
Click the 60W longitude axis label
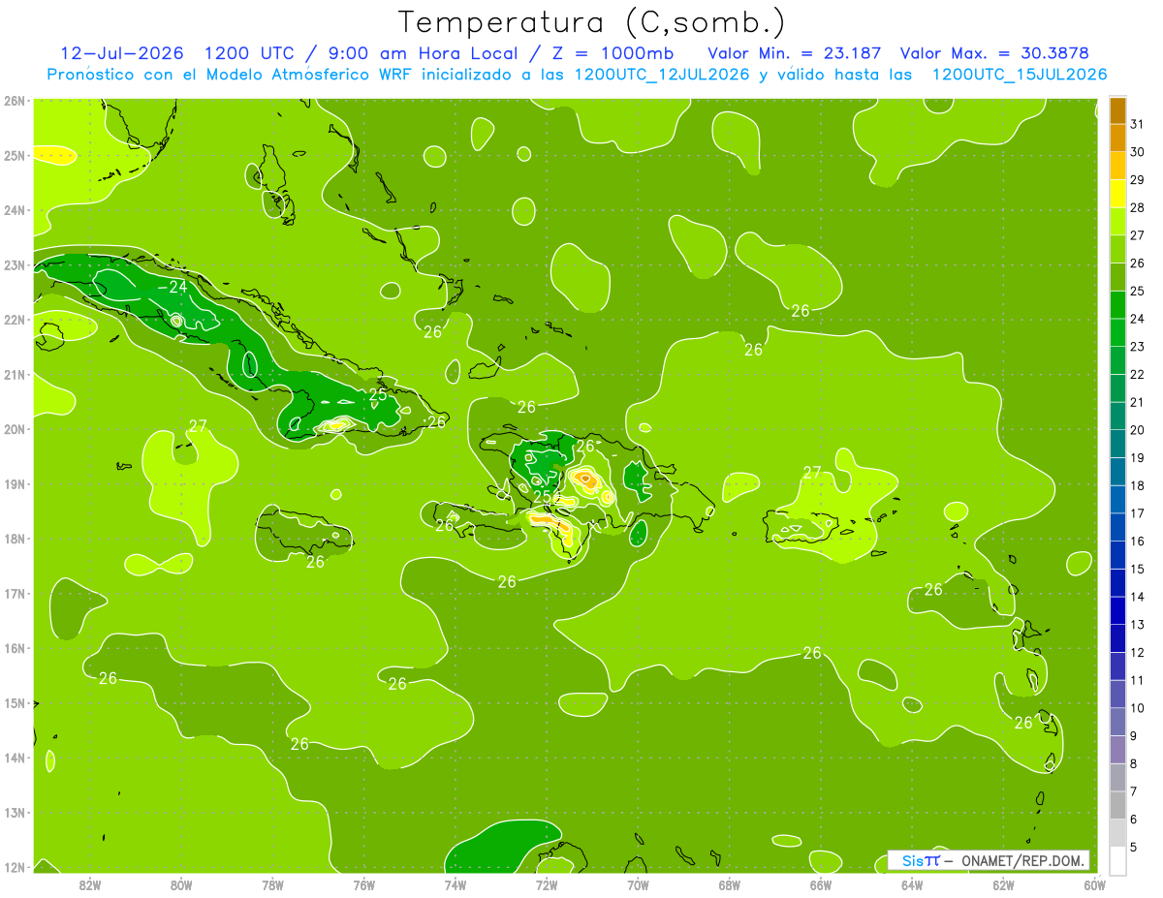click(1094, 884)
